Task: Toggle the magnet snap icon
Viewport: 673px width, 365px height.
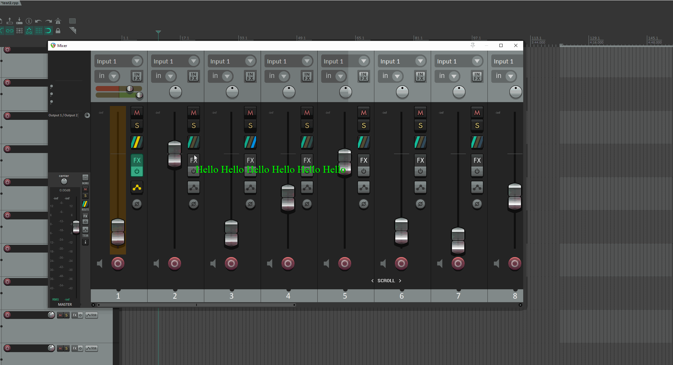Action: coord(48,31)
